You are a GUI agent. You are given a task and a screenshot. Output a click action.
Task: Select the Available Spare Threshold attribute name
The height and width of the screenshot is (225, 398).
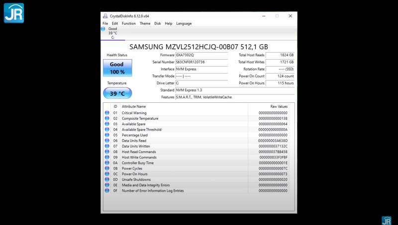click(x=141, y=130)
